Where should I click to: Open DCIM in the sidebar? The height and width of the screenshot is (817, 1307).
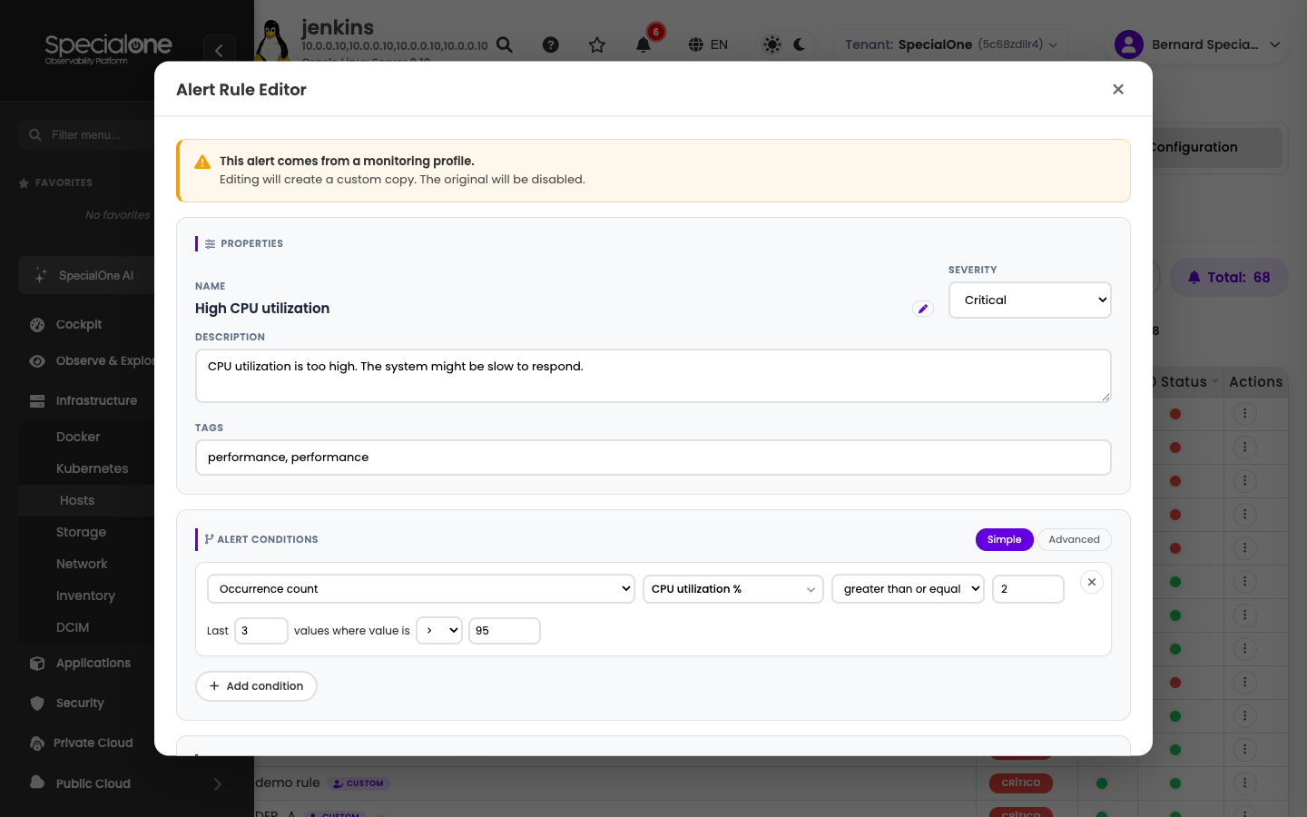[x=73, y=627]
